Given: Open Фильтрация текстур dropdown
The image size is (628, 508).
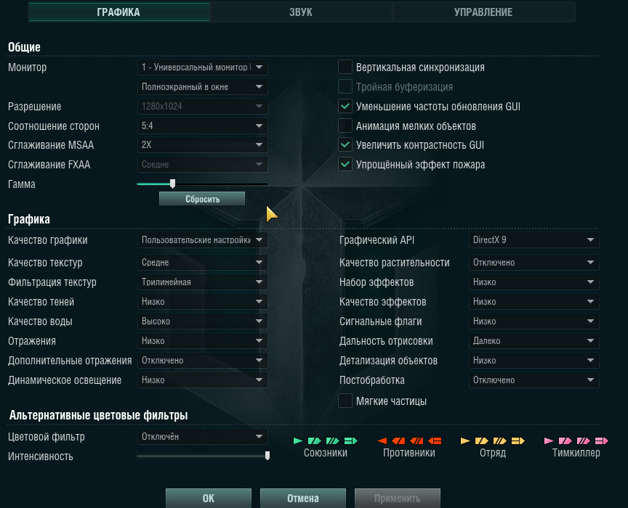Looking at the screenshot, I should pyautogui.click(x=202, y=282).
